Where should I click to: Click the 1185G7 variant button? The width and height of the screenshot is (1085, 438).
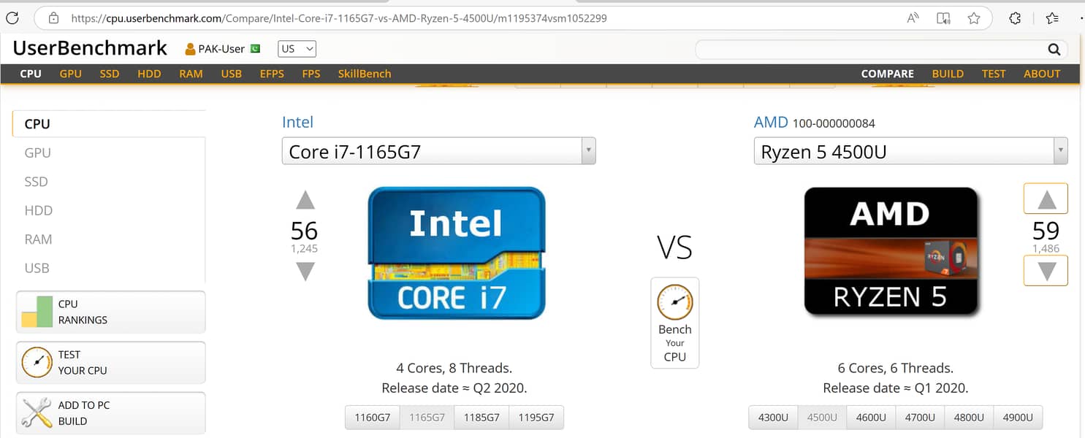481,418
